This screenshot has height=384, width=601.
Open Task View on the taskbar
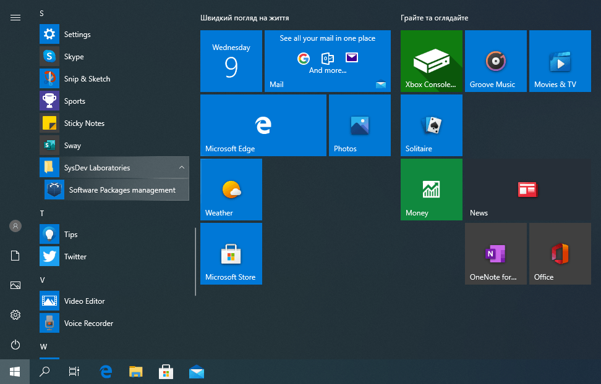coord(74,372)
